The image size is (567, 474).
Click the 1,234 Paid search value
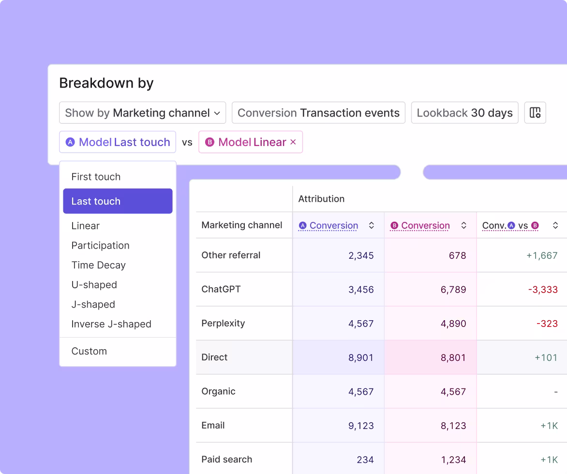click(453, 459)
